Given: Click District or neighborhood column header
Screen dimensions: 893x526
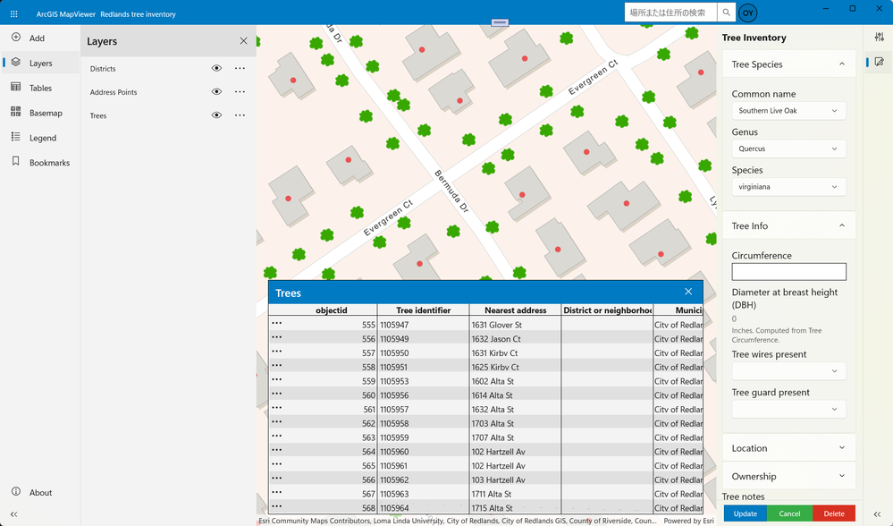Looking at the screenshot, I should tap(607, 310).
